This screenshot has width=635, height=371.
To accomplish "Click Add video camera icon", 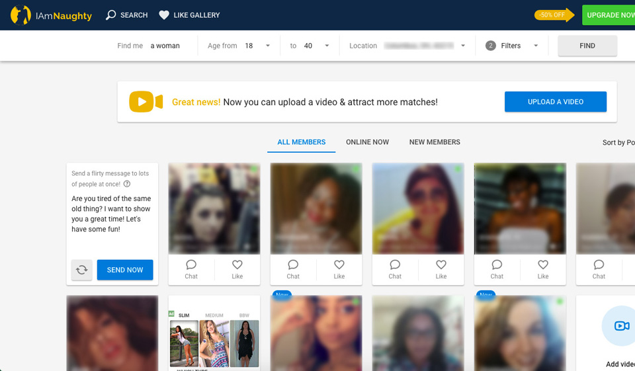I will pyautogui.click(x=621, y=325).
